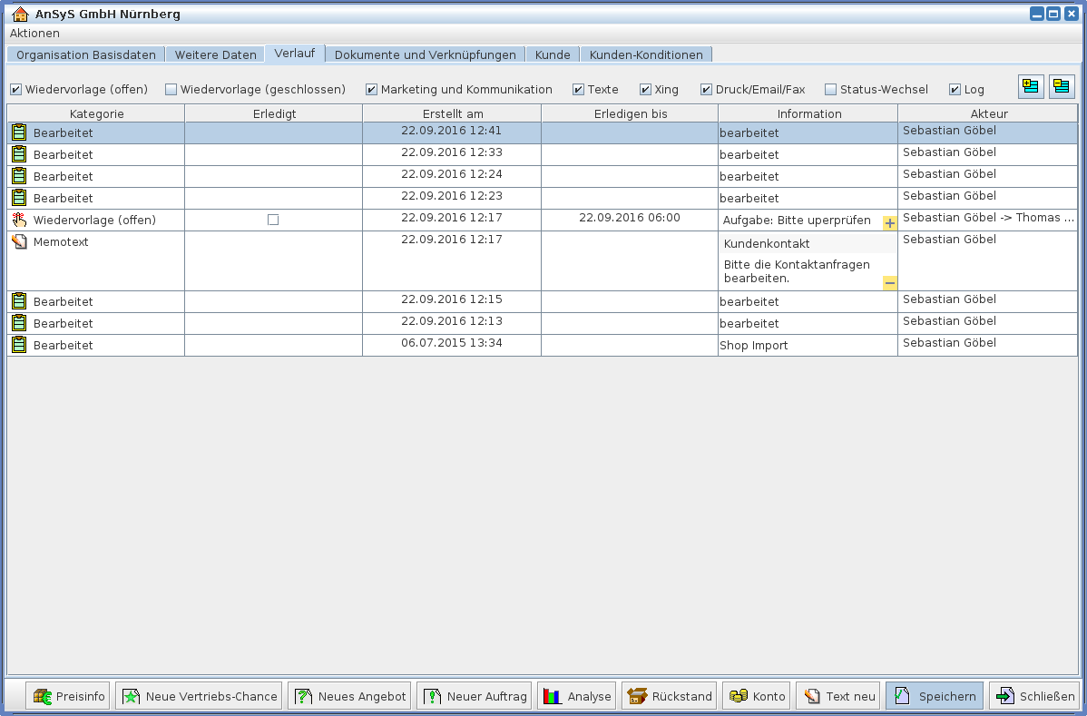Click the Speichern button
Screen dimensions: 1087x716
pos(934,696)
